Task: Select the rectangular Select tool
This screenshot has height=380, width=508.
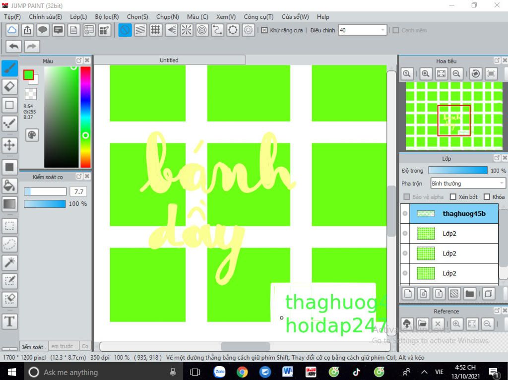Action: pyautogui.click(x=9, y=226)
